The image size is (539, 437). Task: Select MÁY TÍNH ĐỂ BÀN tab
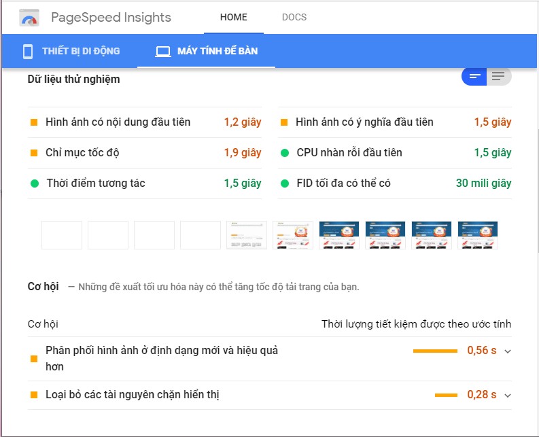[x=206, y=51]
